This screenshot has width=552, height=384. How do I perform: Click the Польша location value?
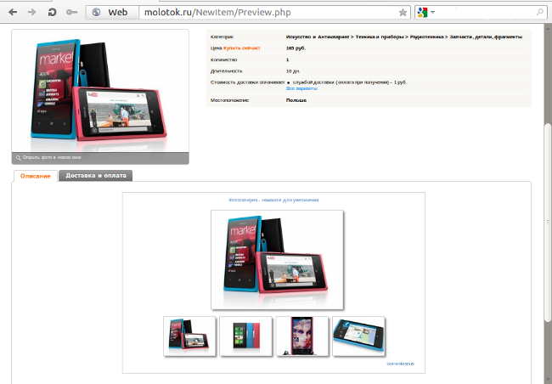click(x=296, y=100)
